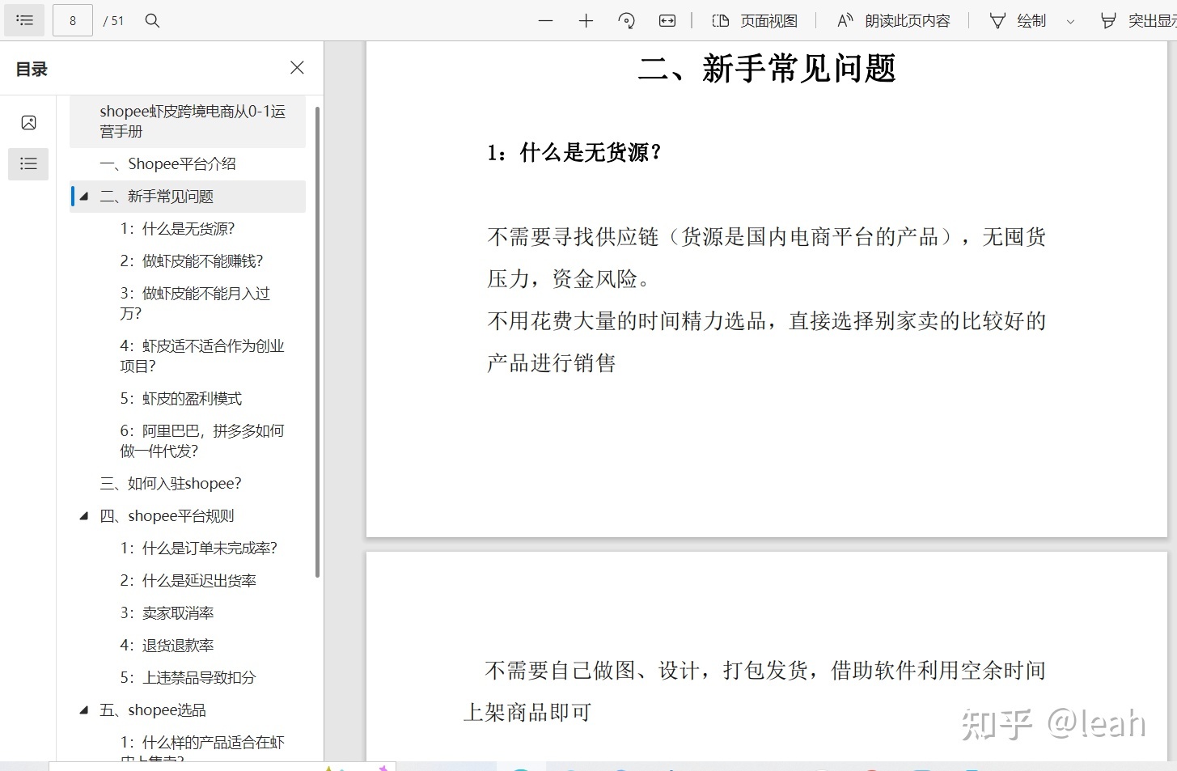Click the page number input field
The height and width of the screenshot is (771, 1177).
click(73, 20)
